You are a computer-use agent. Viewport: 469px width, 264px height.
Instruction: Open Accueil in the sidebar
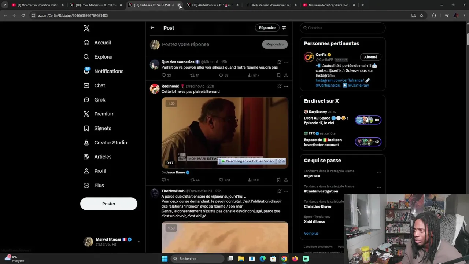97,43
